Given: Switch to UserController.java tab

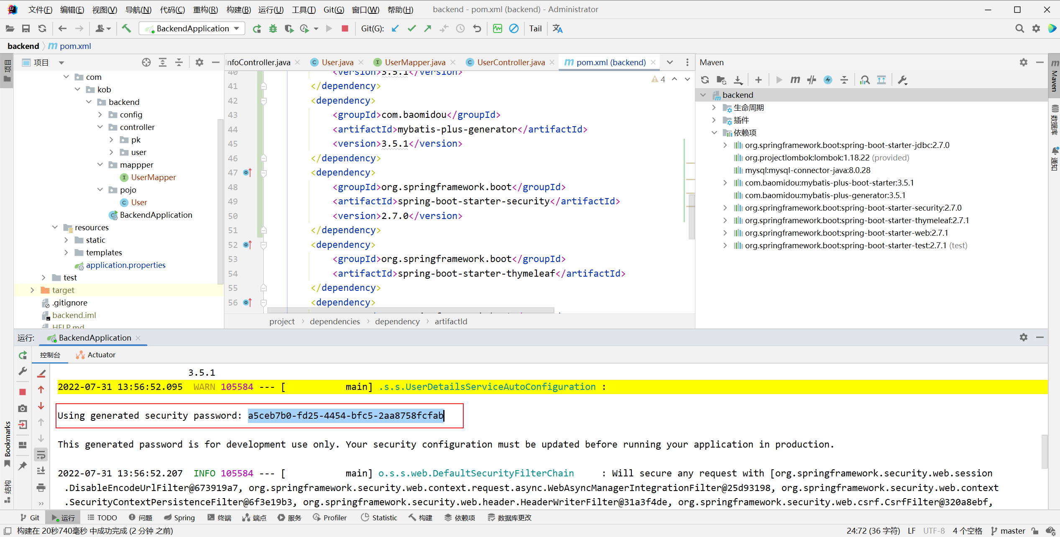Looking at the screenshot, I should (x=511, y=62).
